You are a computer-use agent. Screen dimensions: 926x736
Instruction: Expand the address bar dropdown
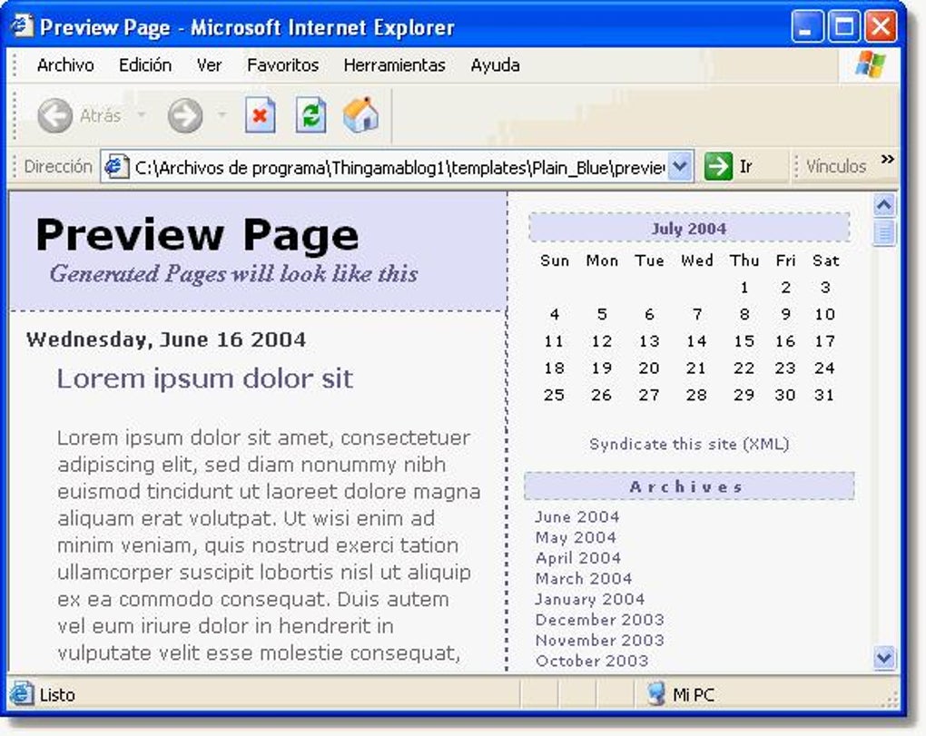click(x=680, y=166)
